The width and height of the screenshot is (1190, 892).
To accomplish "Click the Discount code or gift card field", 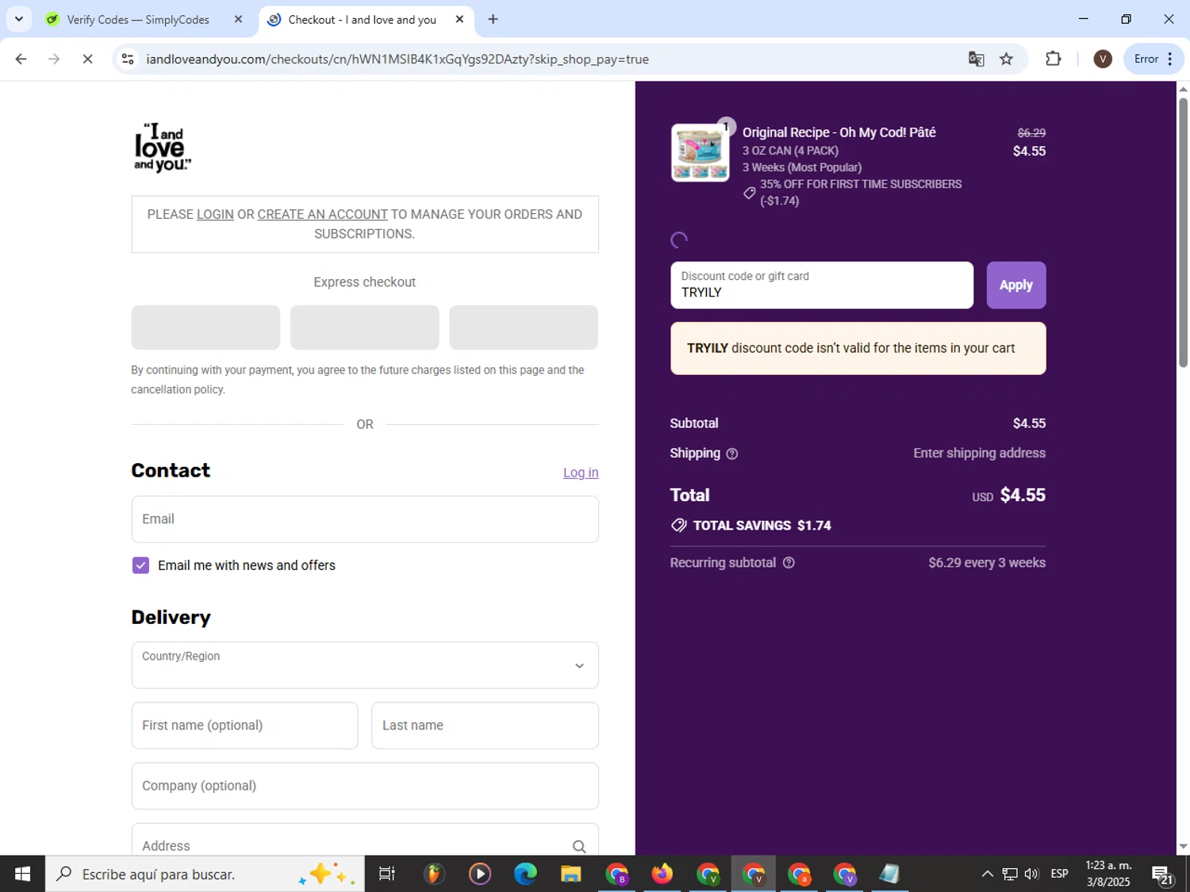I will 821,285.
